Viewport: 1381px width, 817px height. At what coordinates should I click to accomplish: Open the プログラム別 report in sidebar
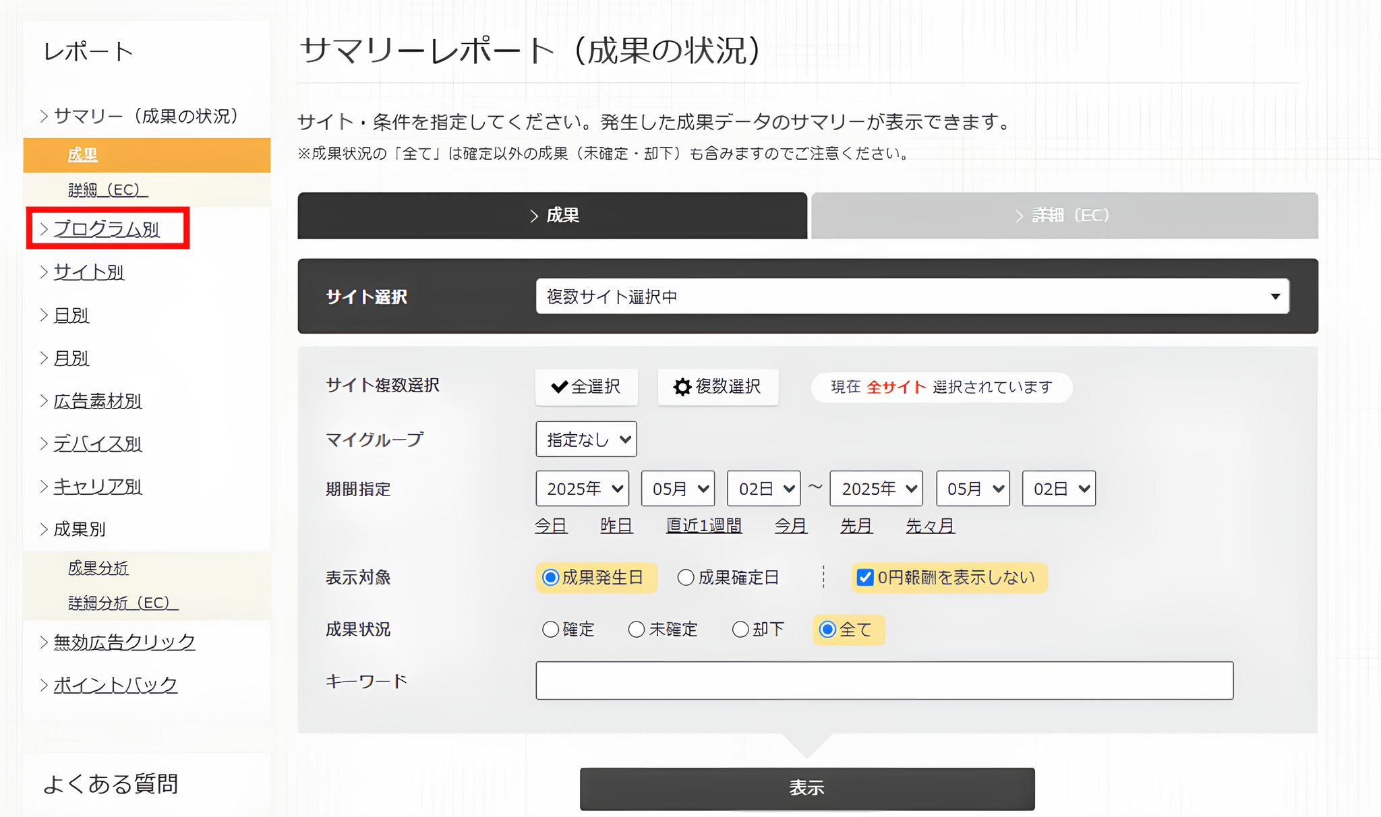(x=107, y=229)
